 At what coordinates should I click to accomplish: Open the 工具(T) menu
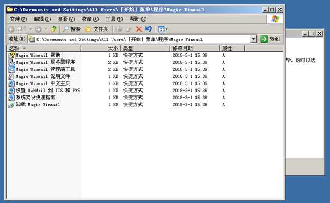pyautogui.click(x=114, y=19)
